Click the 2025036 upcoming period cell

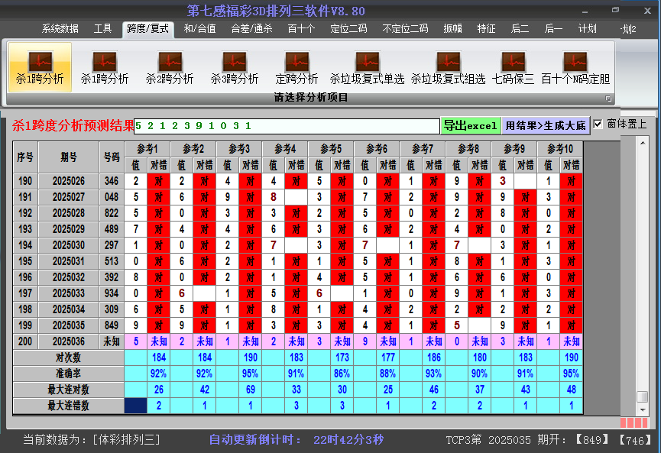[69, 341]
